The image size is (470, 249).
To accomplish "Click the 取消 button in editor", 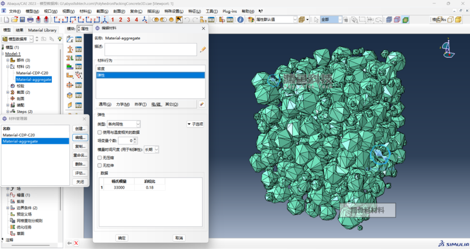I will pyautogui.click(x=179, y=238).
